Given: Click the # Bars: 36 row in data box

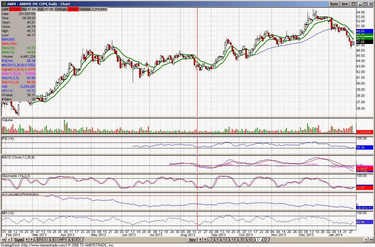Looking at the screenshot, I should (x=19, y=99).
